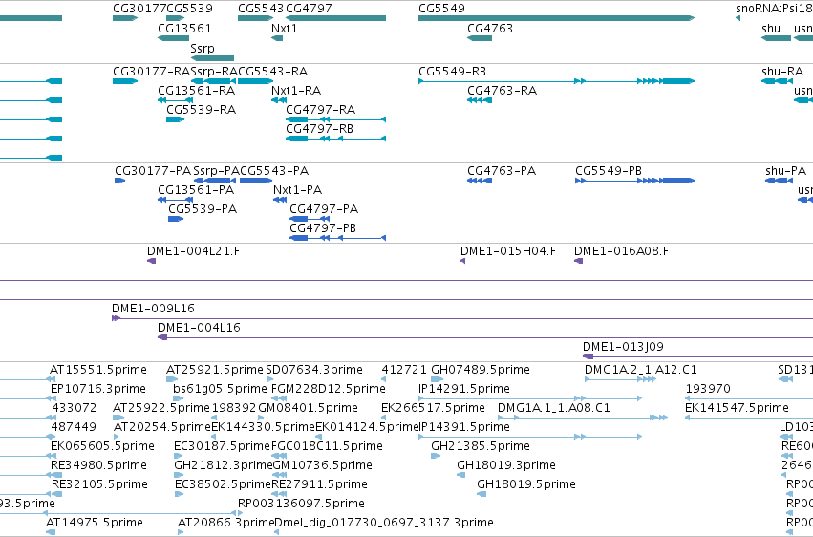Click the AT15551.5prime EST label

tap(98, 370)
